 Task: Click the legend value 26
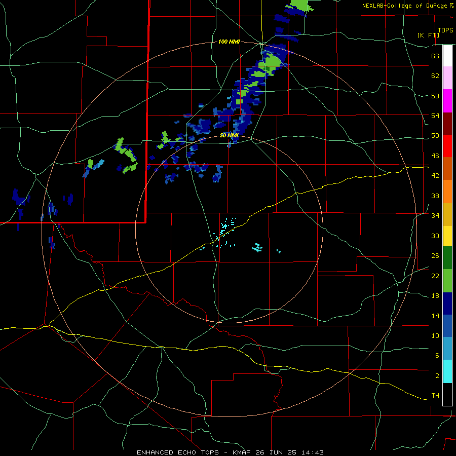pyautogui.click(x=435, y=256)
